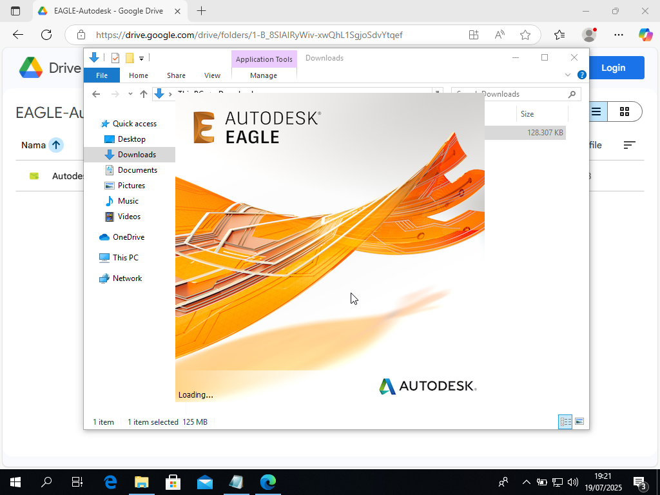Add page to favorites with star icon
Image resolution: width=660 pixels, height=495 pixels.
pyautogui.click(x=525, y=35)
